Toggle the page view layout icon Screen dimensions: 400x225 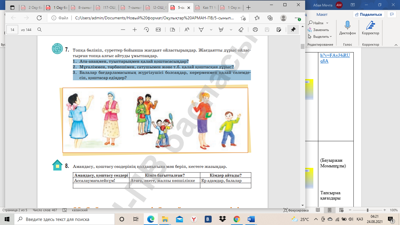172,30
